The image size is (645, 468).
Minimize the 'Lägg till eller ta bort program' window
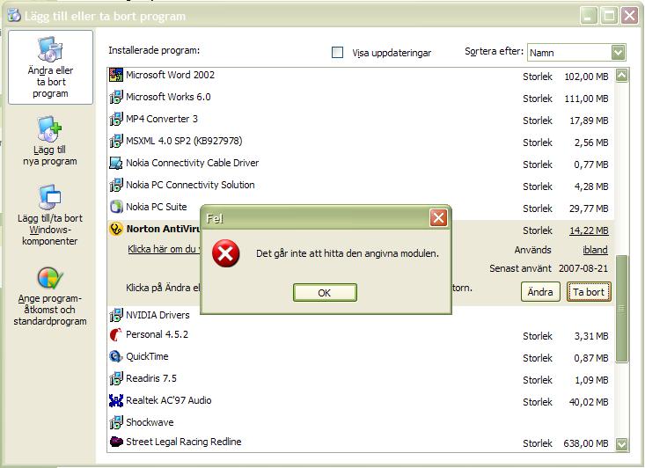click(x=588, y=16)
